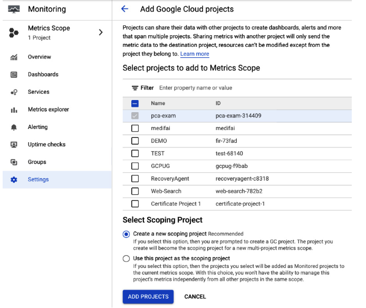
Task: Click the certificate-project-1 ID cell
Action: (x=240, y=204)
